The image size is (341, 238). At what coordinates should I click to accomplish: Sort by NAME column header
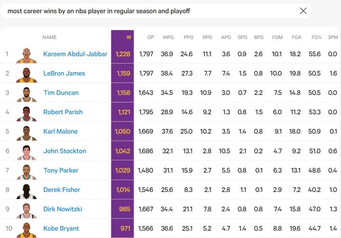click(50, 37)
